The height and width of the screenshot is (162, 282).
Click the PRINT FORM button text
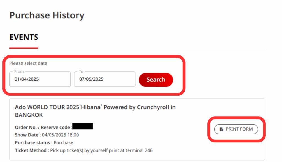point(239,129)
